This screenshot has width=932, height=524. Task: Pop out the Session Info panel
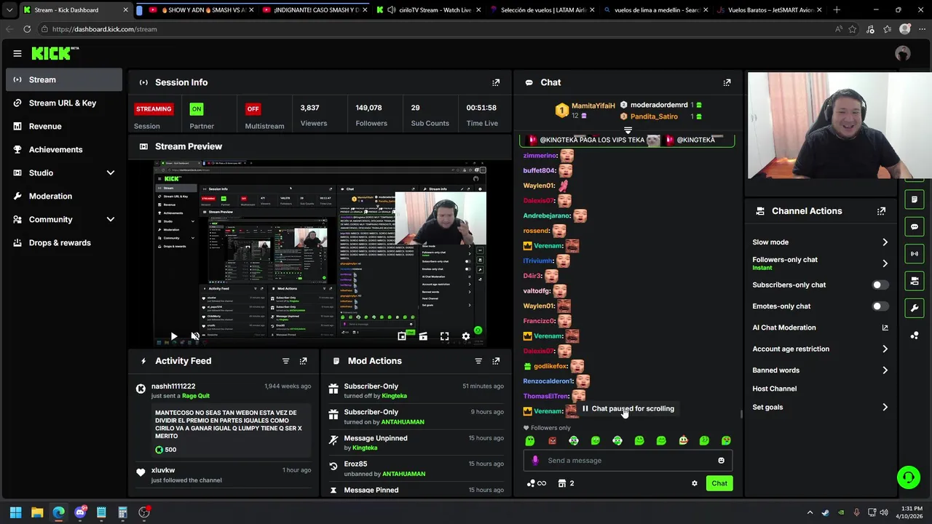(x=496, y=82)
